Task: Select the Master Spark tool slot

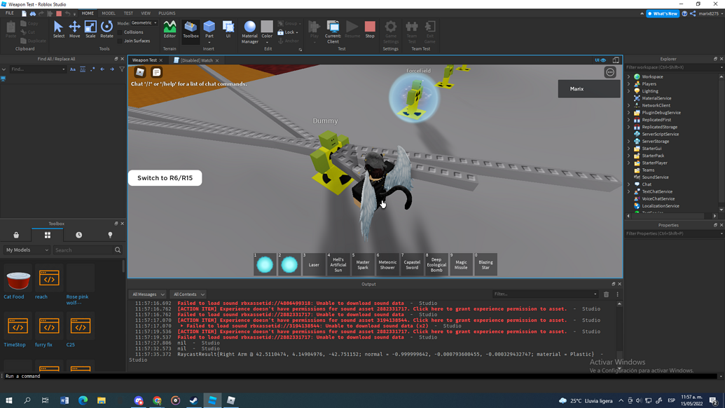Action: (x=363, y=264)
